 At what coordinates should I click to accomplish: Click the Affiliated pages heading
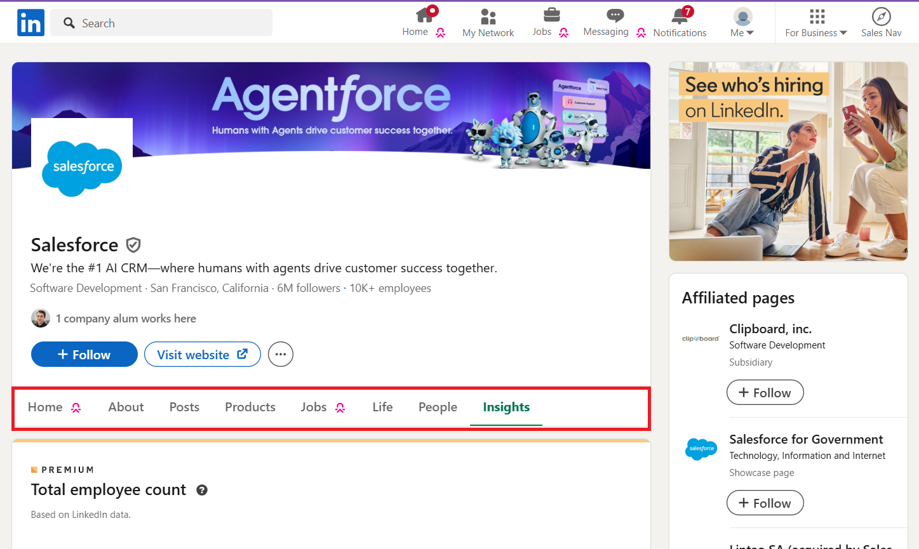[x=738, y=298]
